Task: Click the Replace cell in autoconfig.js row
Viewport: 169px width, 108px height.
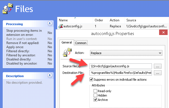Action: pos(115,26)
